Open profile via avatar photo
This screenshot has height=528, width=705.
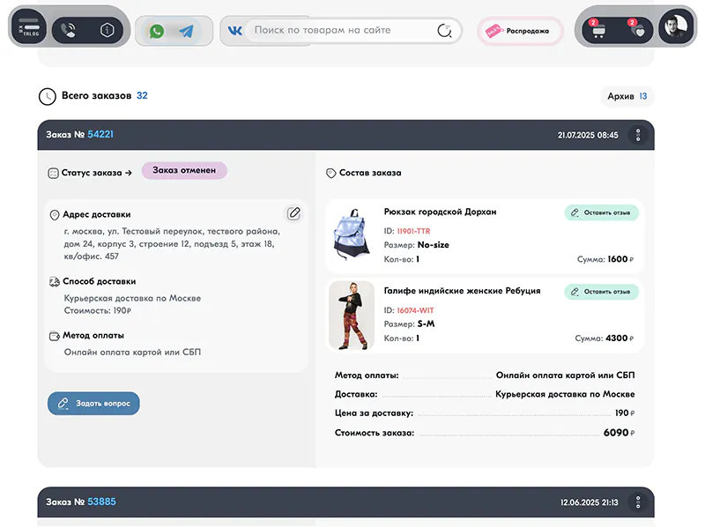point(675,26)
